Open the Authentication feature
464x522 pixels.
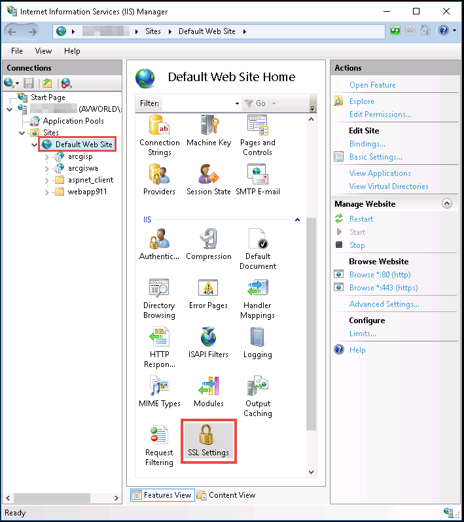tap(159, 245)
